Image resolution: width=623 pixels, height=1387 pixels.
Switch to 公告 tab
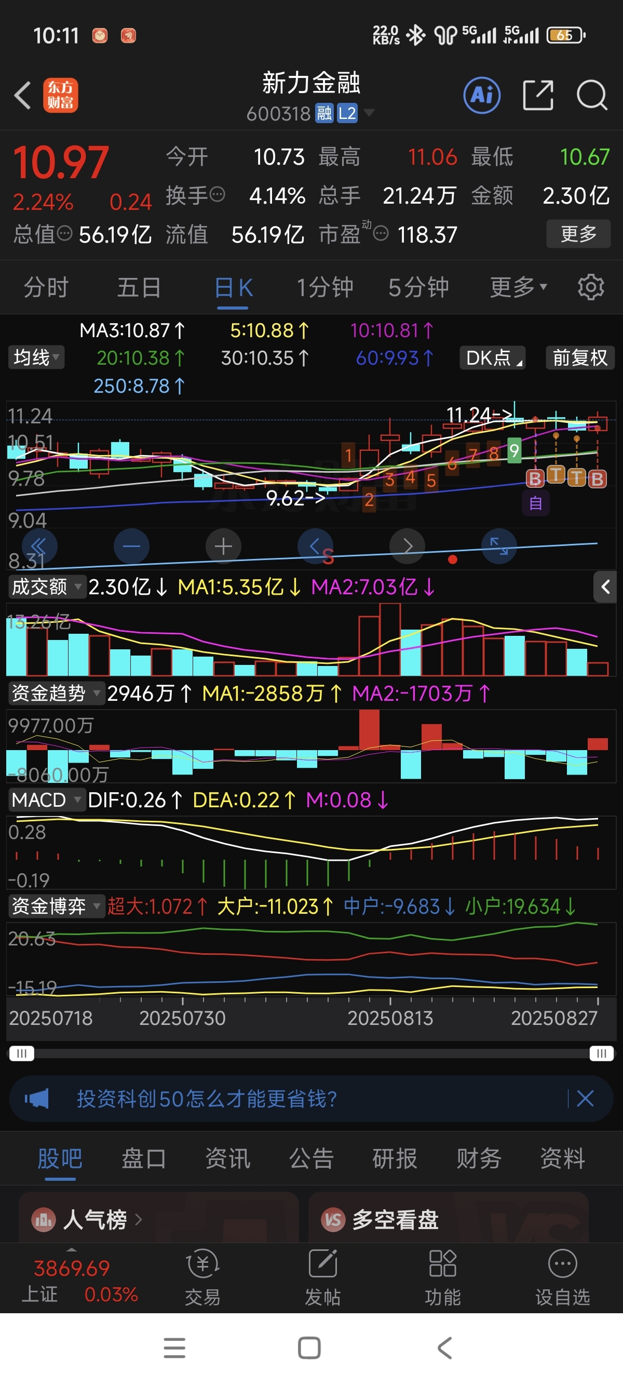click(x=311, y=1159)
